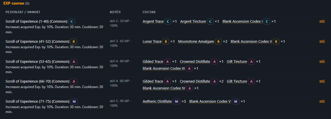
Task: Click the A grade badge beside Scroll of Experience (53-65)
Action: 74,62
